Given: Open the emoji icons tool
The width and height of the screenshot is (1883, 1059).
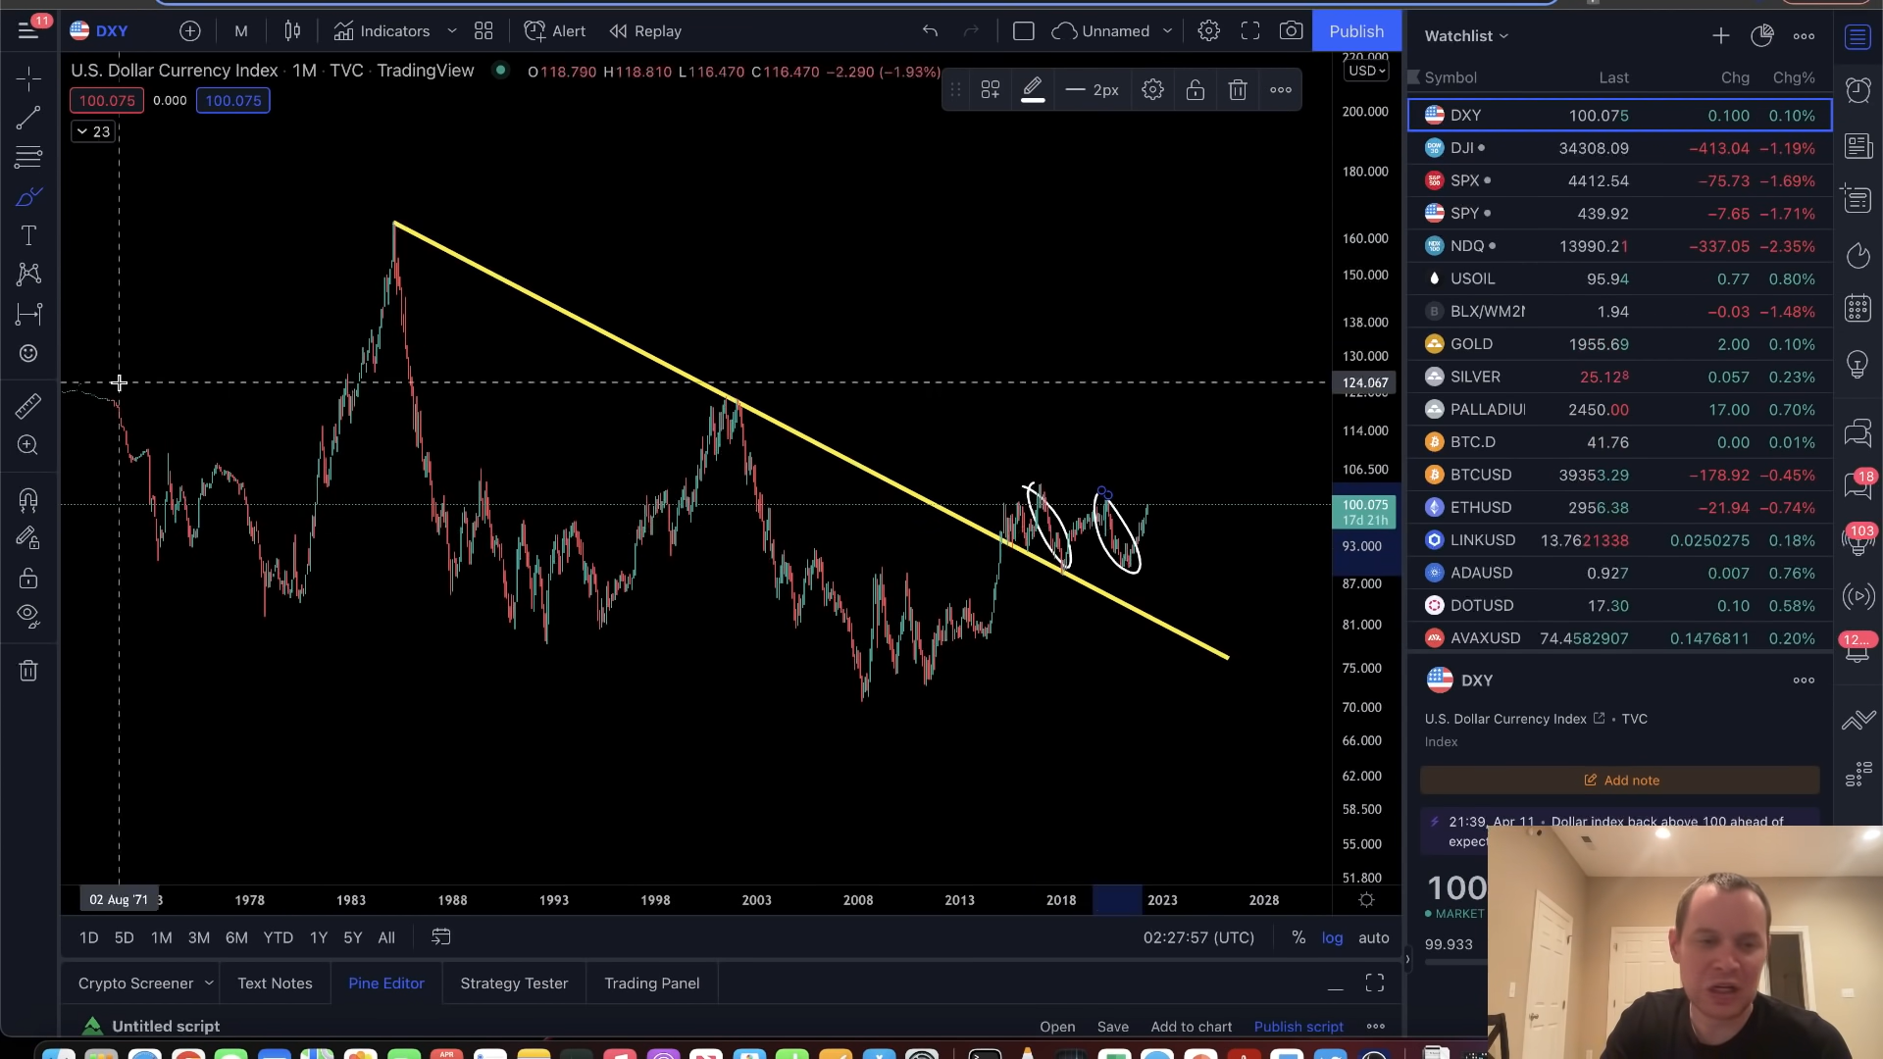Looking at the screenshot, I should 28,354.
